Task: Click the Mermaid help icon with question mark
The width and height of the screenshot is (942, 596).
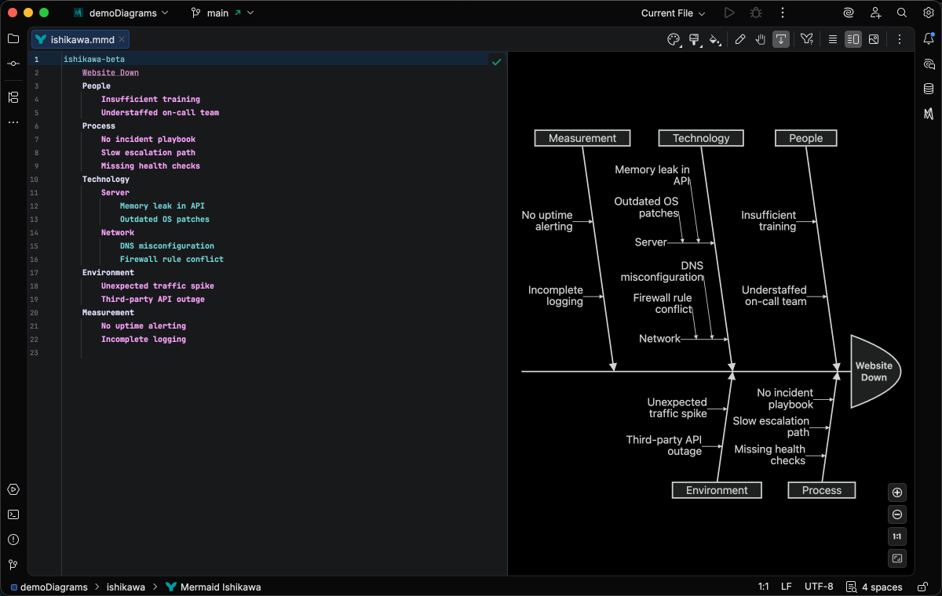Action: (x=806, y=39)
